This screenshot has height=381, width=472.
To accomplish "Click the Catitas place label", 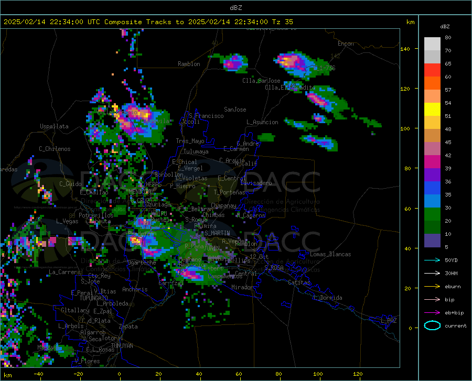I will coord(299,282).
